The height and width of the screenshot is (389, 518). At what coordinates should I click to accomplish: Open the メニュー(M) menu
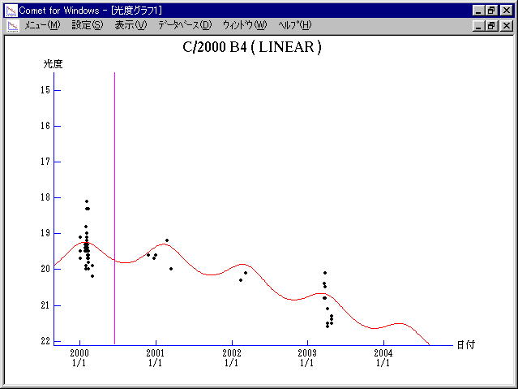click(x=42, y=25)
